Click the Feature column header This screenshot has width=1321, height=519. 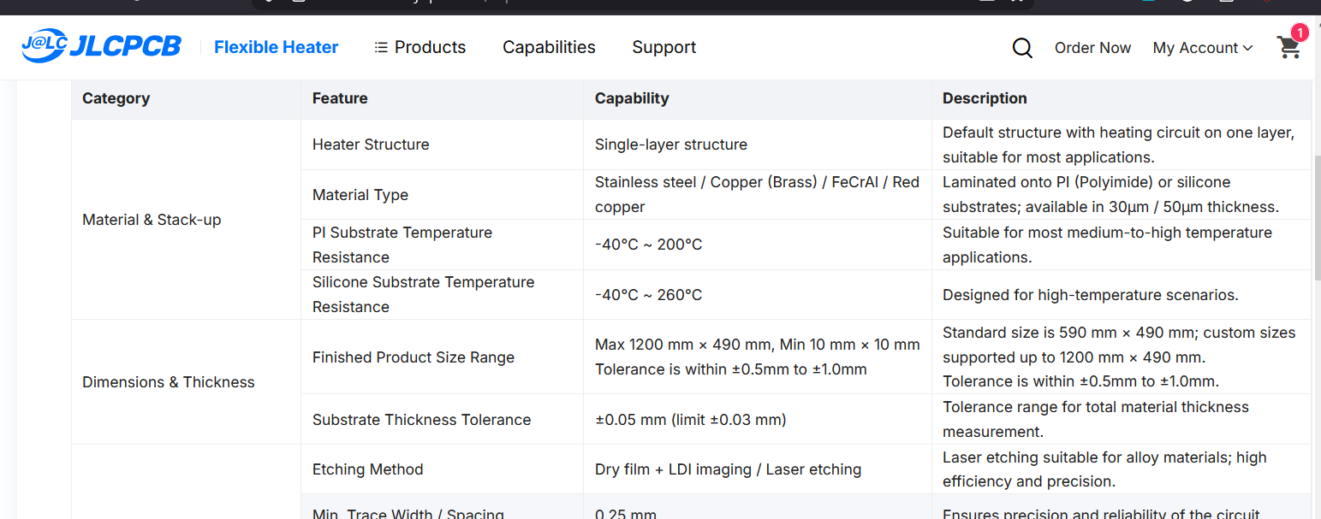(340, 98)
